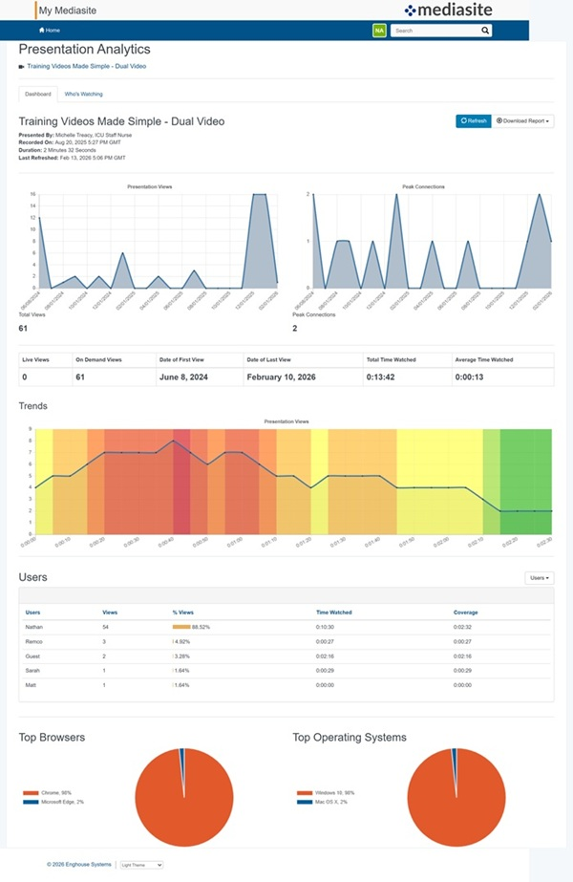573x882 pixels.
Task: Sort table by Time Watched column
Action: [334, 613]
